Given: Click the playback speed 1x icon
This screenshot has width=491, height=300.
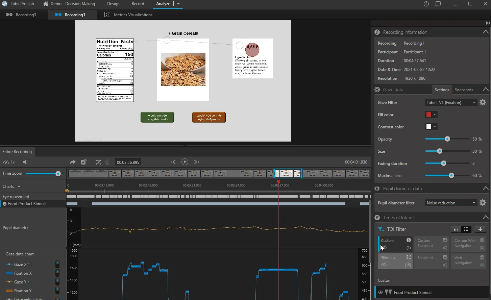Looking at the screenshot, I should [9, 162].
